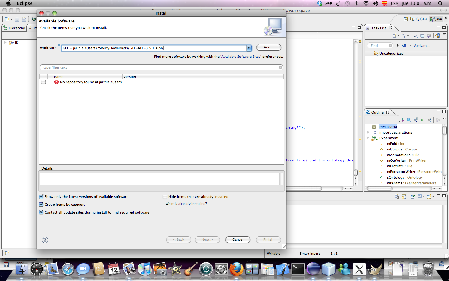Click the Hide Fields icon in Outline toolbar
The width and height of the screenshot is (449, 281).
click(408, 120)
